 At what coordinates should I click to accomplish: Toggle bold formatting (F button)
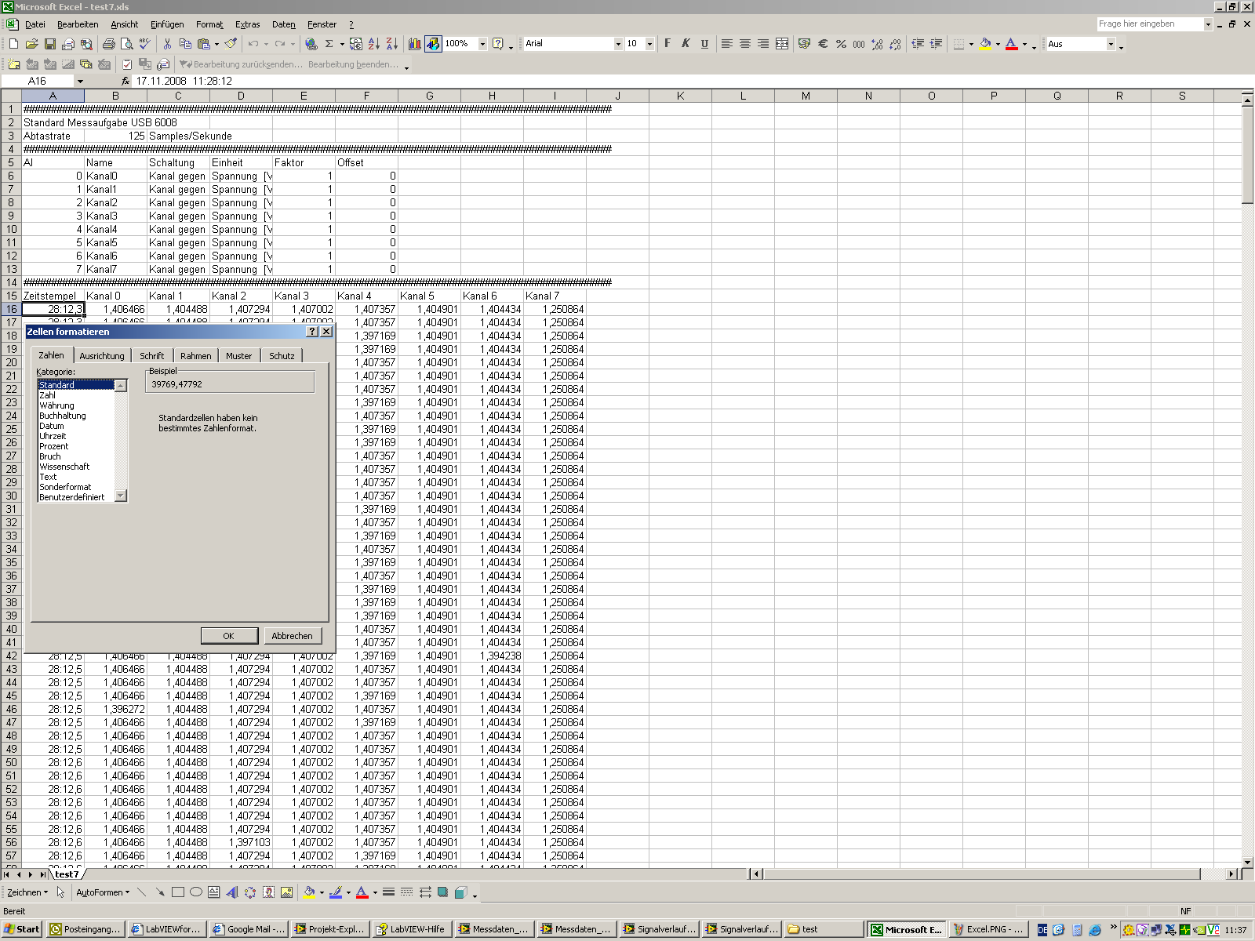(x=668, y=44)
